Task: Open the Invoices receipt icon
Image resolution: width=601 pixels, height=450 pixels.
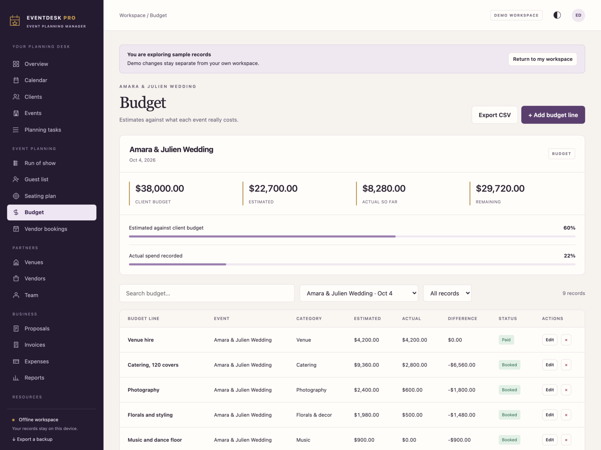Action: coord(16,345)
